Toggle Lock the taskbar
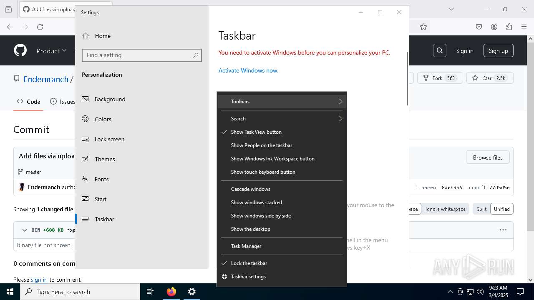 [282, 263]
